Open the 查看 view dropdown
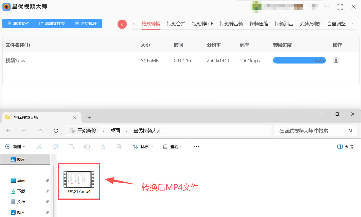 [x=173, y=147]
